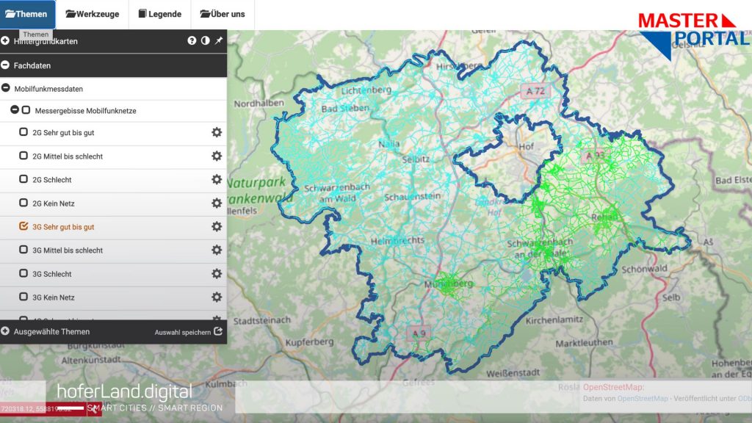Click Auswahl speichern button
The height and width of the screenshot is (423, 752).
tap(188, 332)
